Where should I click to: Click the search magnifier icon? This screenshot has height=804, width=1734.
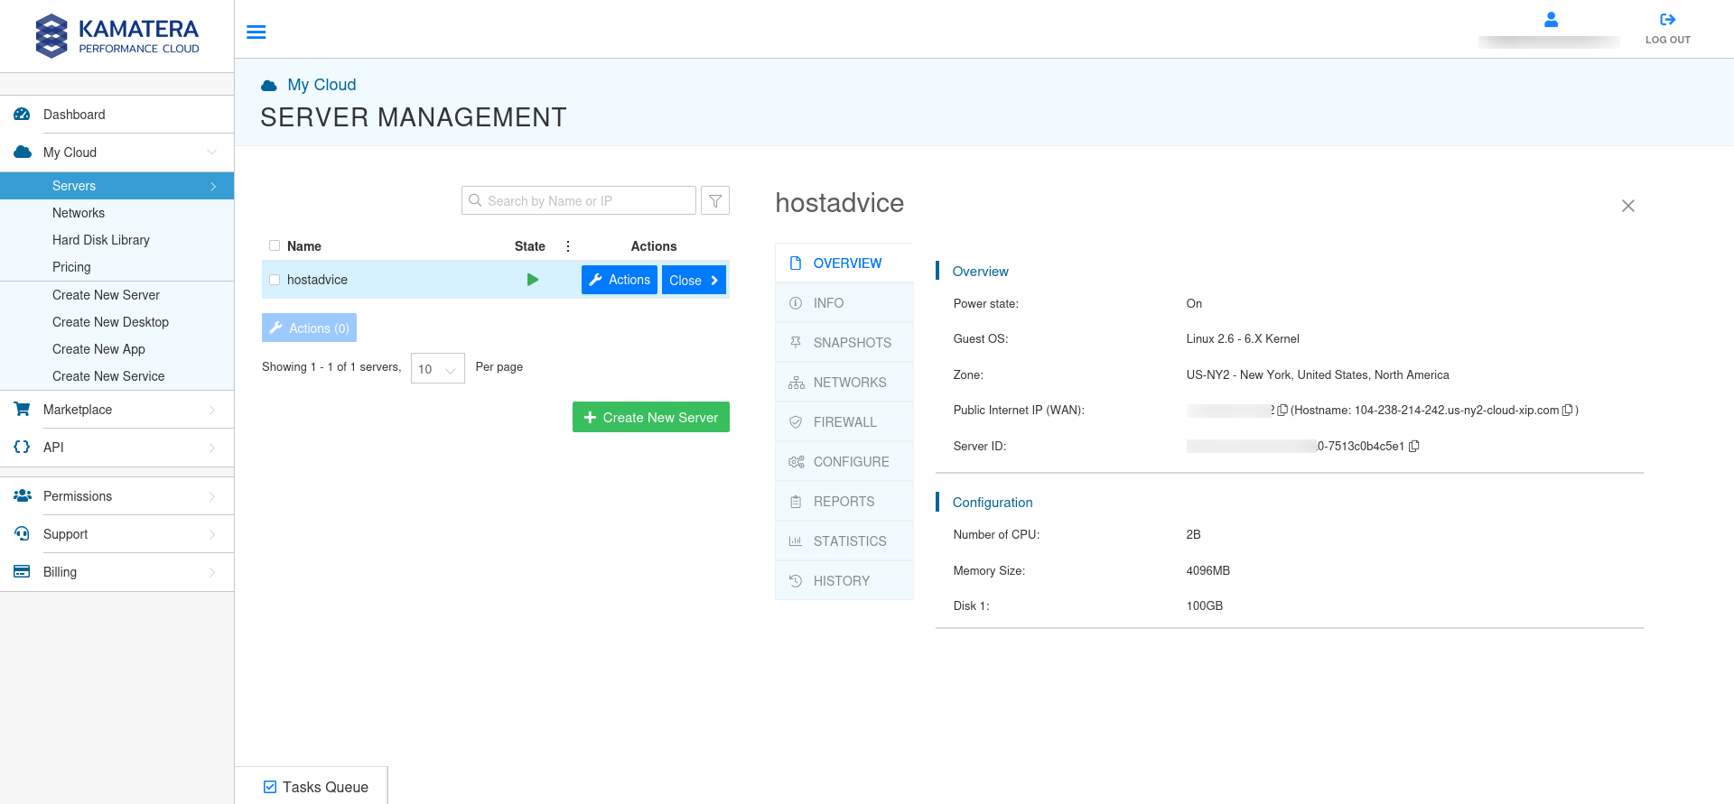pyautogui.click(x=475, y=200)
